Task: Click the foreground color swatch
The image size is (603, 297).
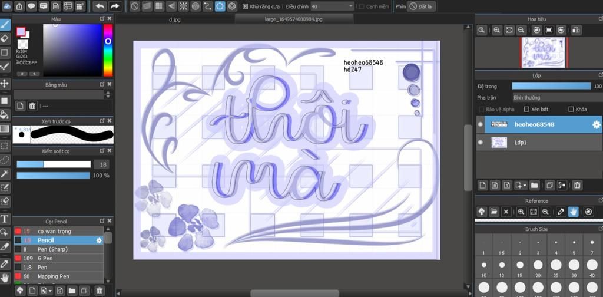Action: click(x=21, y=32)
